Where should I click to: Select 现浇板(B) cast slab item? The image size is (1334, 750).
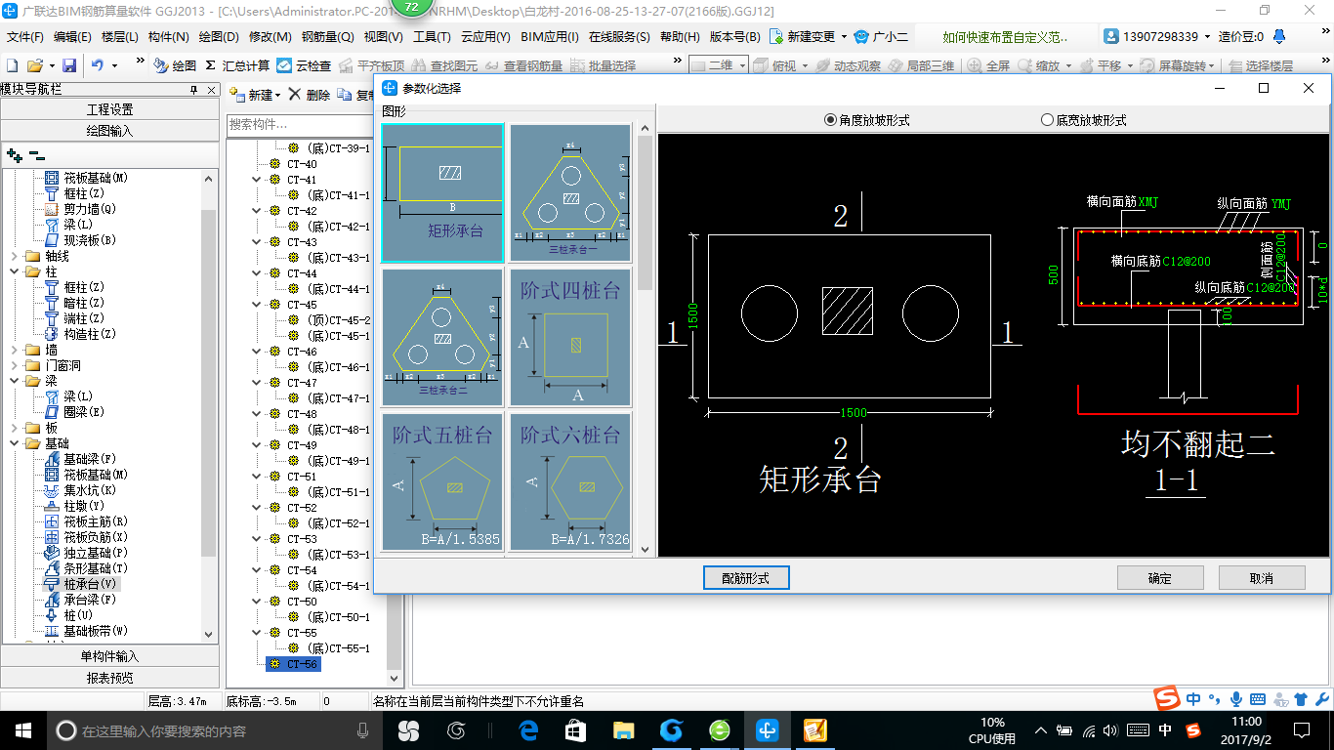pos(80,240)
